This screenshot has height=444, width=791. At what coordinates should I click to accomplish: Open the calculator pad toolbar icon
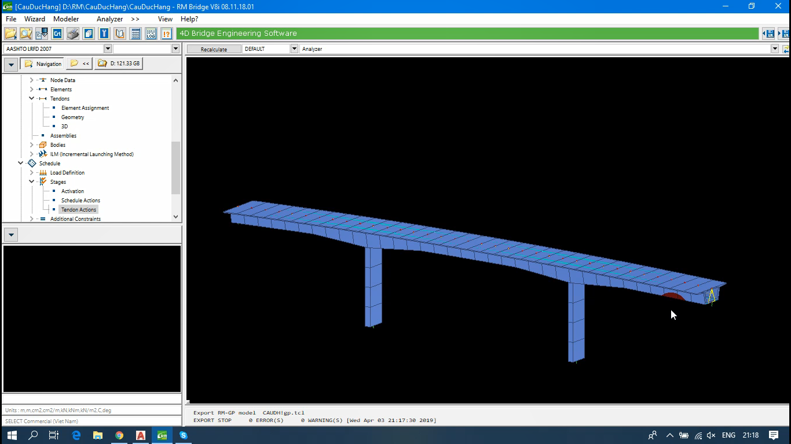click(x=136, y=34)
